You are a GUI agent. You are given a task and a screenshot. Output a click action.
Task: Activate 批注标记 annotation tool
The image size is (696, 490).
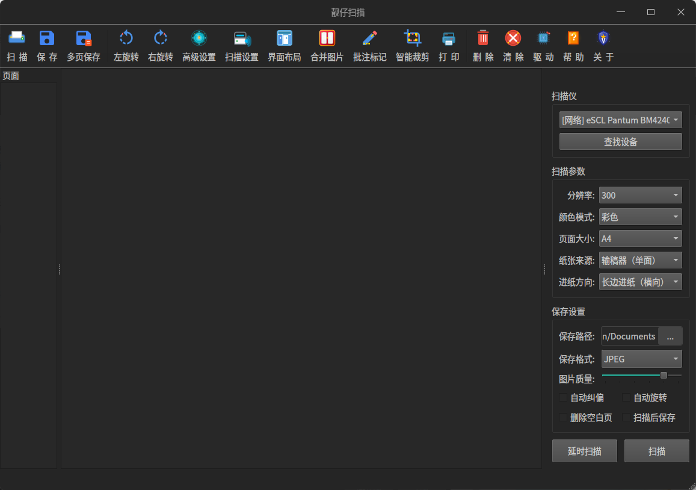[370, 46]
